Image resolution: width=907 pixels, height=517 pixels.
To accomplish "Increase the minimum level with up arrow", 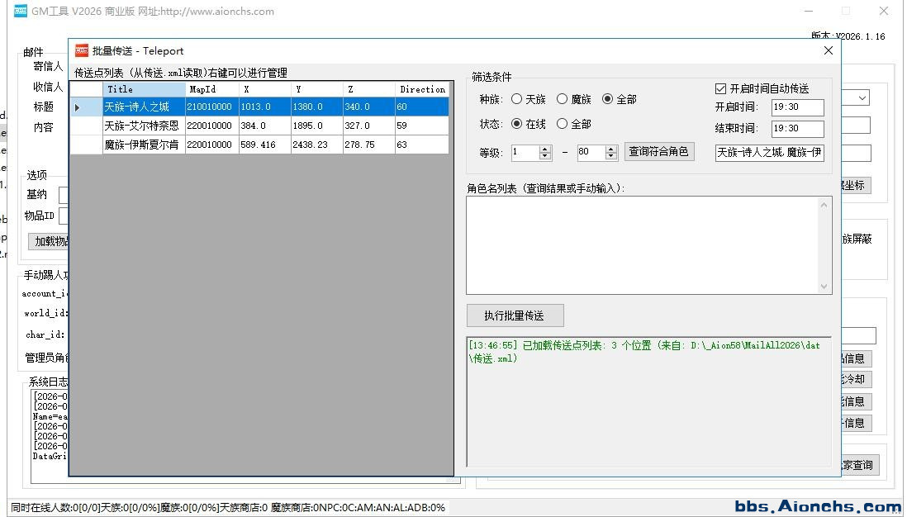I will (x=544, y=149).
